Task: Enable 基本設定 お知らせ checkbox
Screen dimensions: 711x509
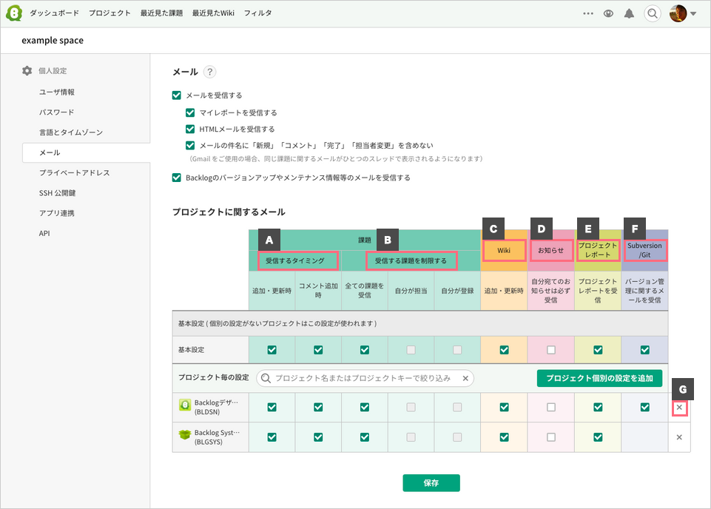Action: (x=551, y=350)
